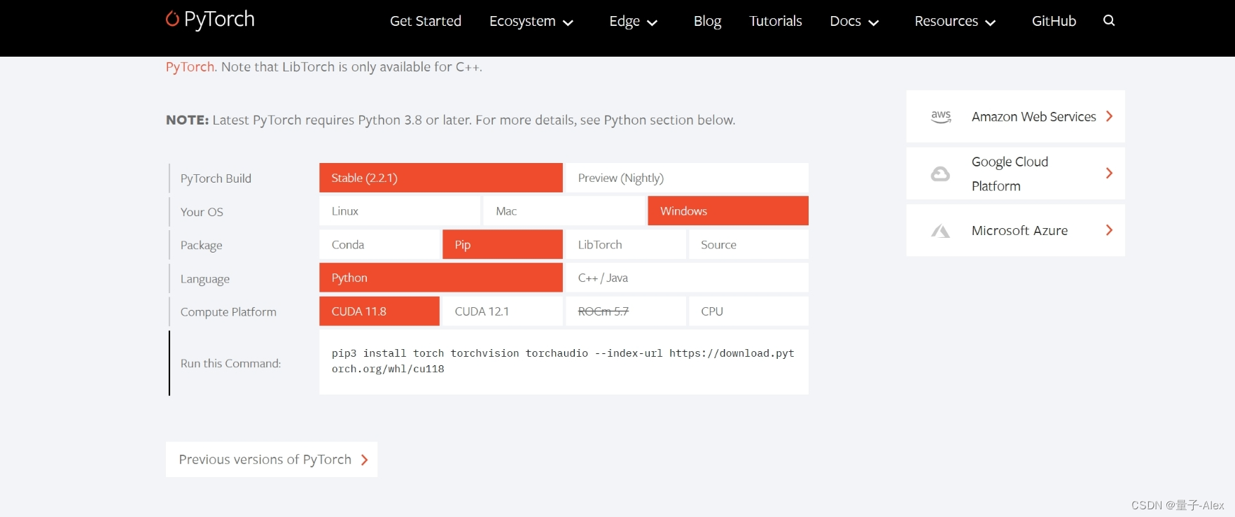Select the Stable (2.2.1) build option

(441, 178)
